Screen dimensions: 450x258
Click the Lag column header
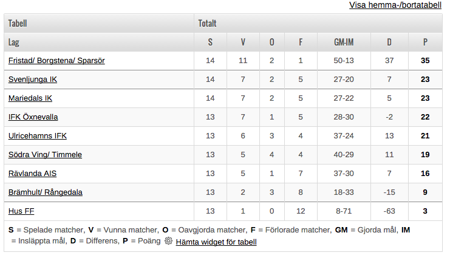pyautogui.click(x=99, y=42)
